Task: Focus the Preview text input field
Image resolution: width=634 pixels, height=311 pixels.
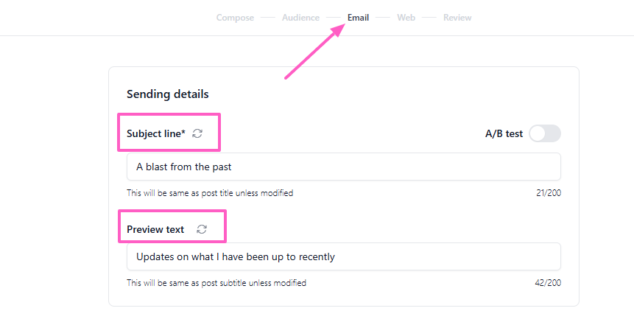Action: pos(343,256)
